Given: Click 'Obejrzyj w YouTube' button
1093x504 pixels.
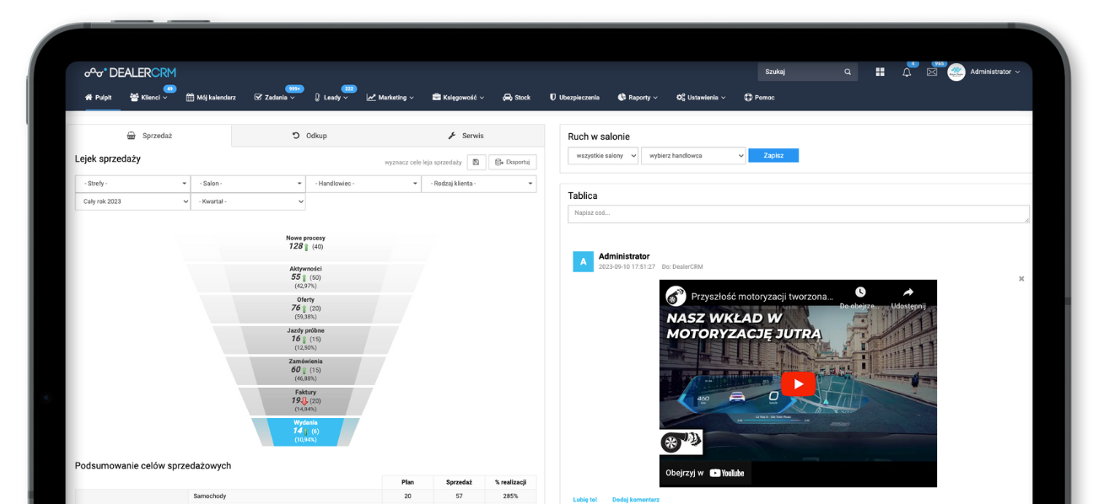Looking at the screenshot, I should tap(705, 473).
